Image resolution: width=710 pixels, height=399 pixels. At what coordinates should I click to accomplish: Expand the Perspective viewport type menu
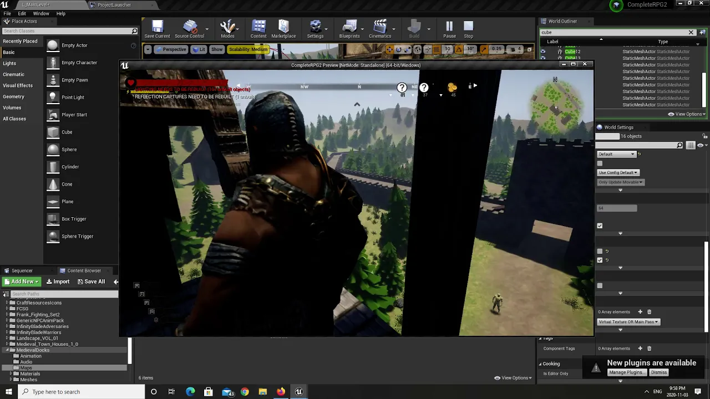pyautogui.click(x=171, y=49)
